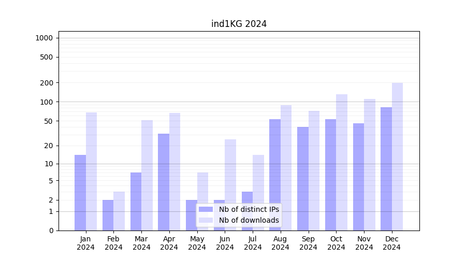
Task: Click the December 2024 downloads bar
Action: [x=397, y=156]
